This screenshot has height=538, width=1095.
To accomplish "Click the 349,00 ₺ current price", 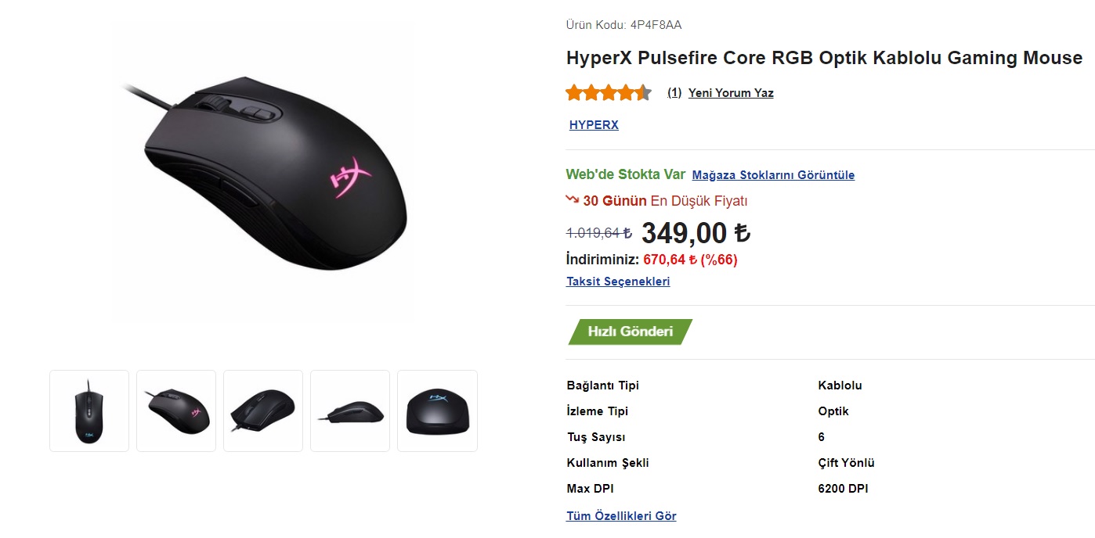I will point(695,232).
